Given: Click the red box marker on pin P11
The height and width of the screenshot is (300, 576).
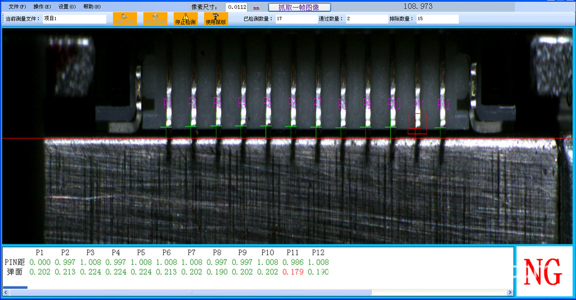Looking at the screenshot, I should coord(417,123).
